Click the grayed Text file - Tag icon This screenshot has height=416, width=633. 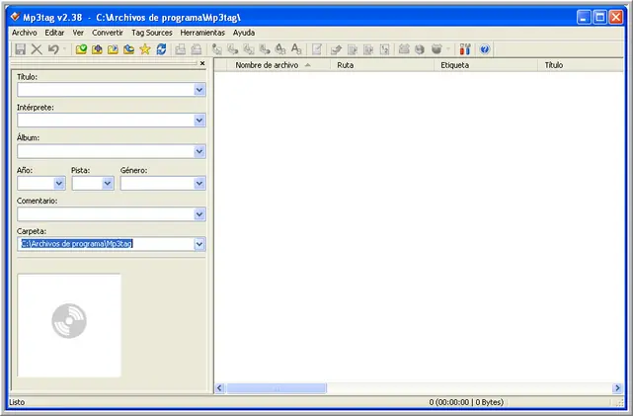[x=265, y=49]
